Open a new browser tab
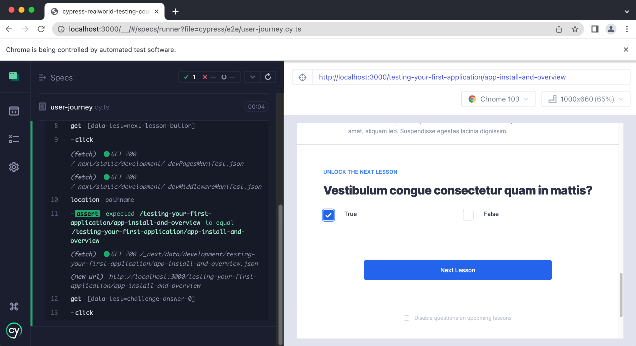This screenshot has height=346, width=636. [x=175, y=11]
